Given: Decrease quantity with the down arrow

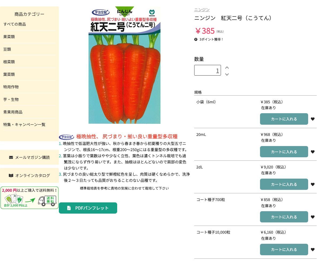Looking at the screenshot, I should tap(227, 74).
